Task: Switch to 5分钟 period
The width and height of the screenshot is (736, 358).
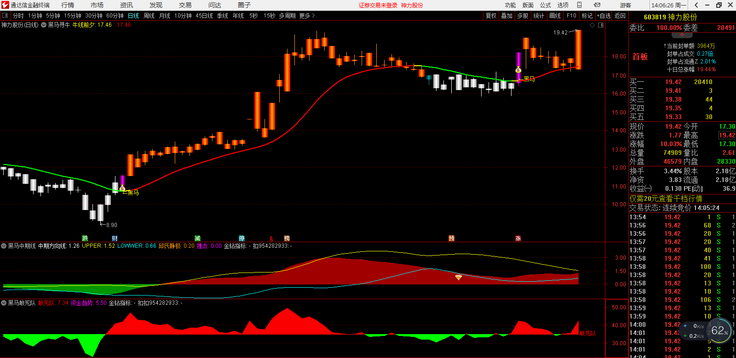Action: [x=53, y=16]
